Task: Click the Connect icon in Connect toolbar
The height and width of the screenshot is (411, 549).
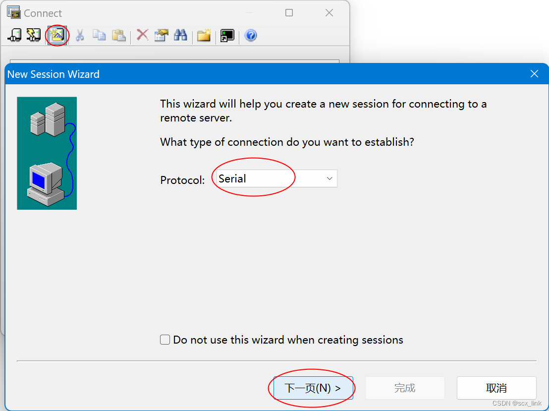Action: coord(14,35)
